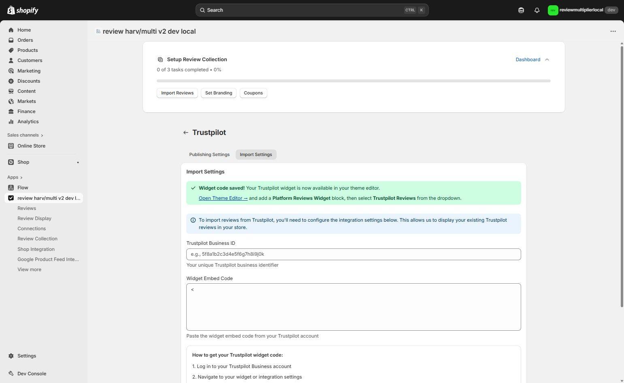Open Google Product Feed Integration item
Viewport: 624px width, 383px height.
(x=48, y=259)
